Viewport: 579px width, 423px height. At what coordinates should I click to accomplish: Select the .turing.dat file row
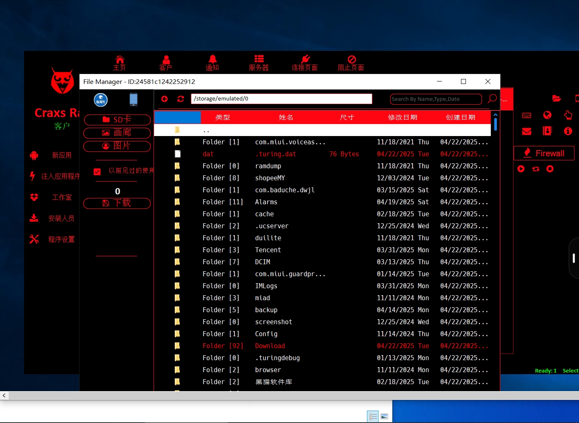click(322, 154)
